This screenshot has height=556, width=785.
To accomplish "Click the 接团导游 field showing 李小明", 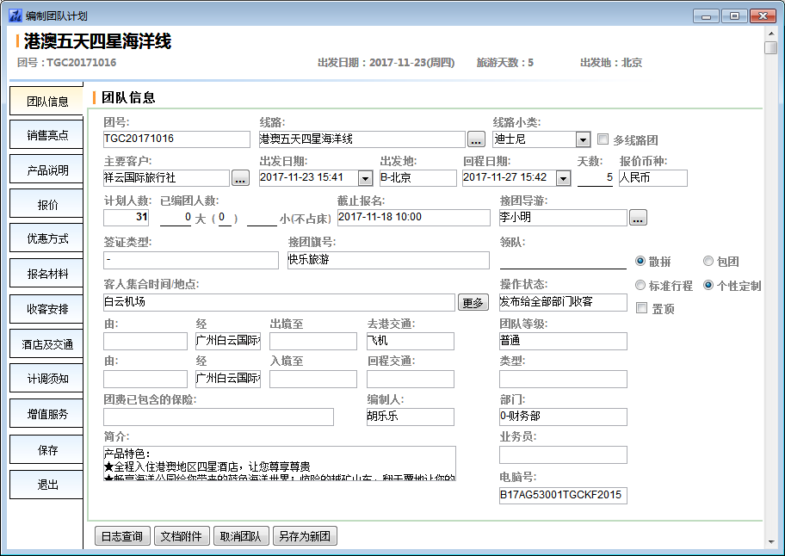I will pos(563,218).
